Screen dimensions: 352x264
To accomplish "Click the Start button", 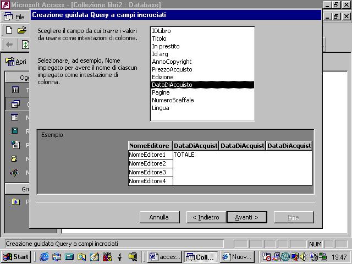I will 16,257.
